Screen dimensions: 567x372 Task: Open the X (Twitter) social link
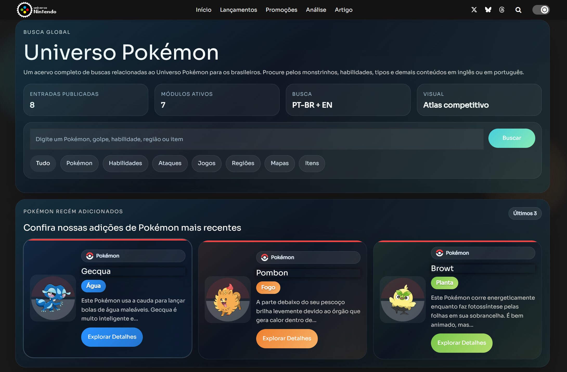474,10
